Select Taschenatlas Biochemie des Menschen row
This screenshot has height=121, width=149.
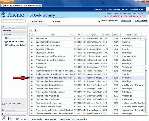[x=87, y=78]
